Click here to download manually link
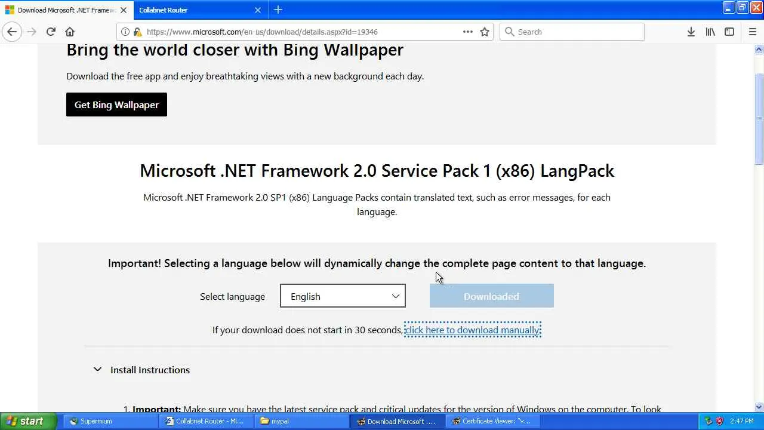This screenshot has height=430, width=764. [473, 330]
